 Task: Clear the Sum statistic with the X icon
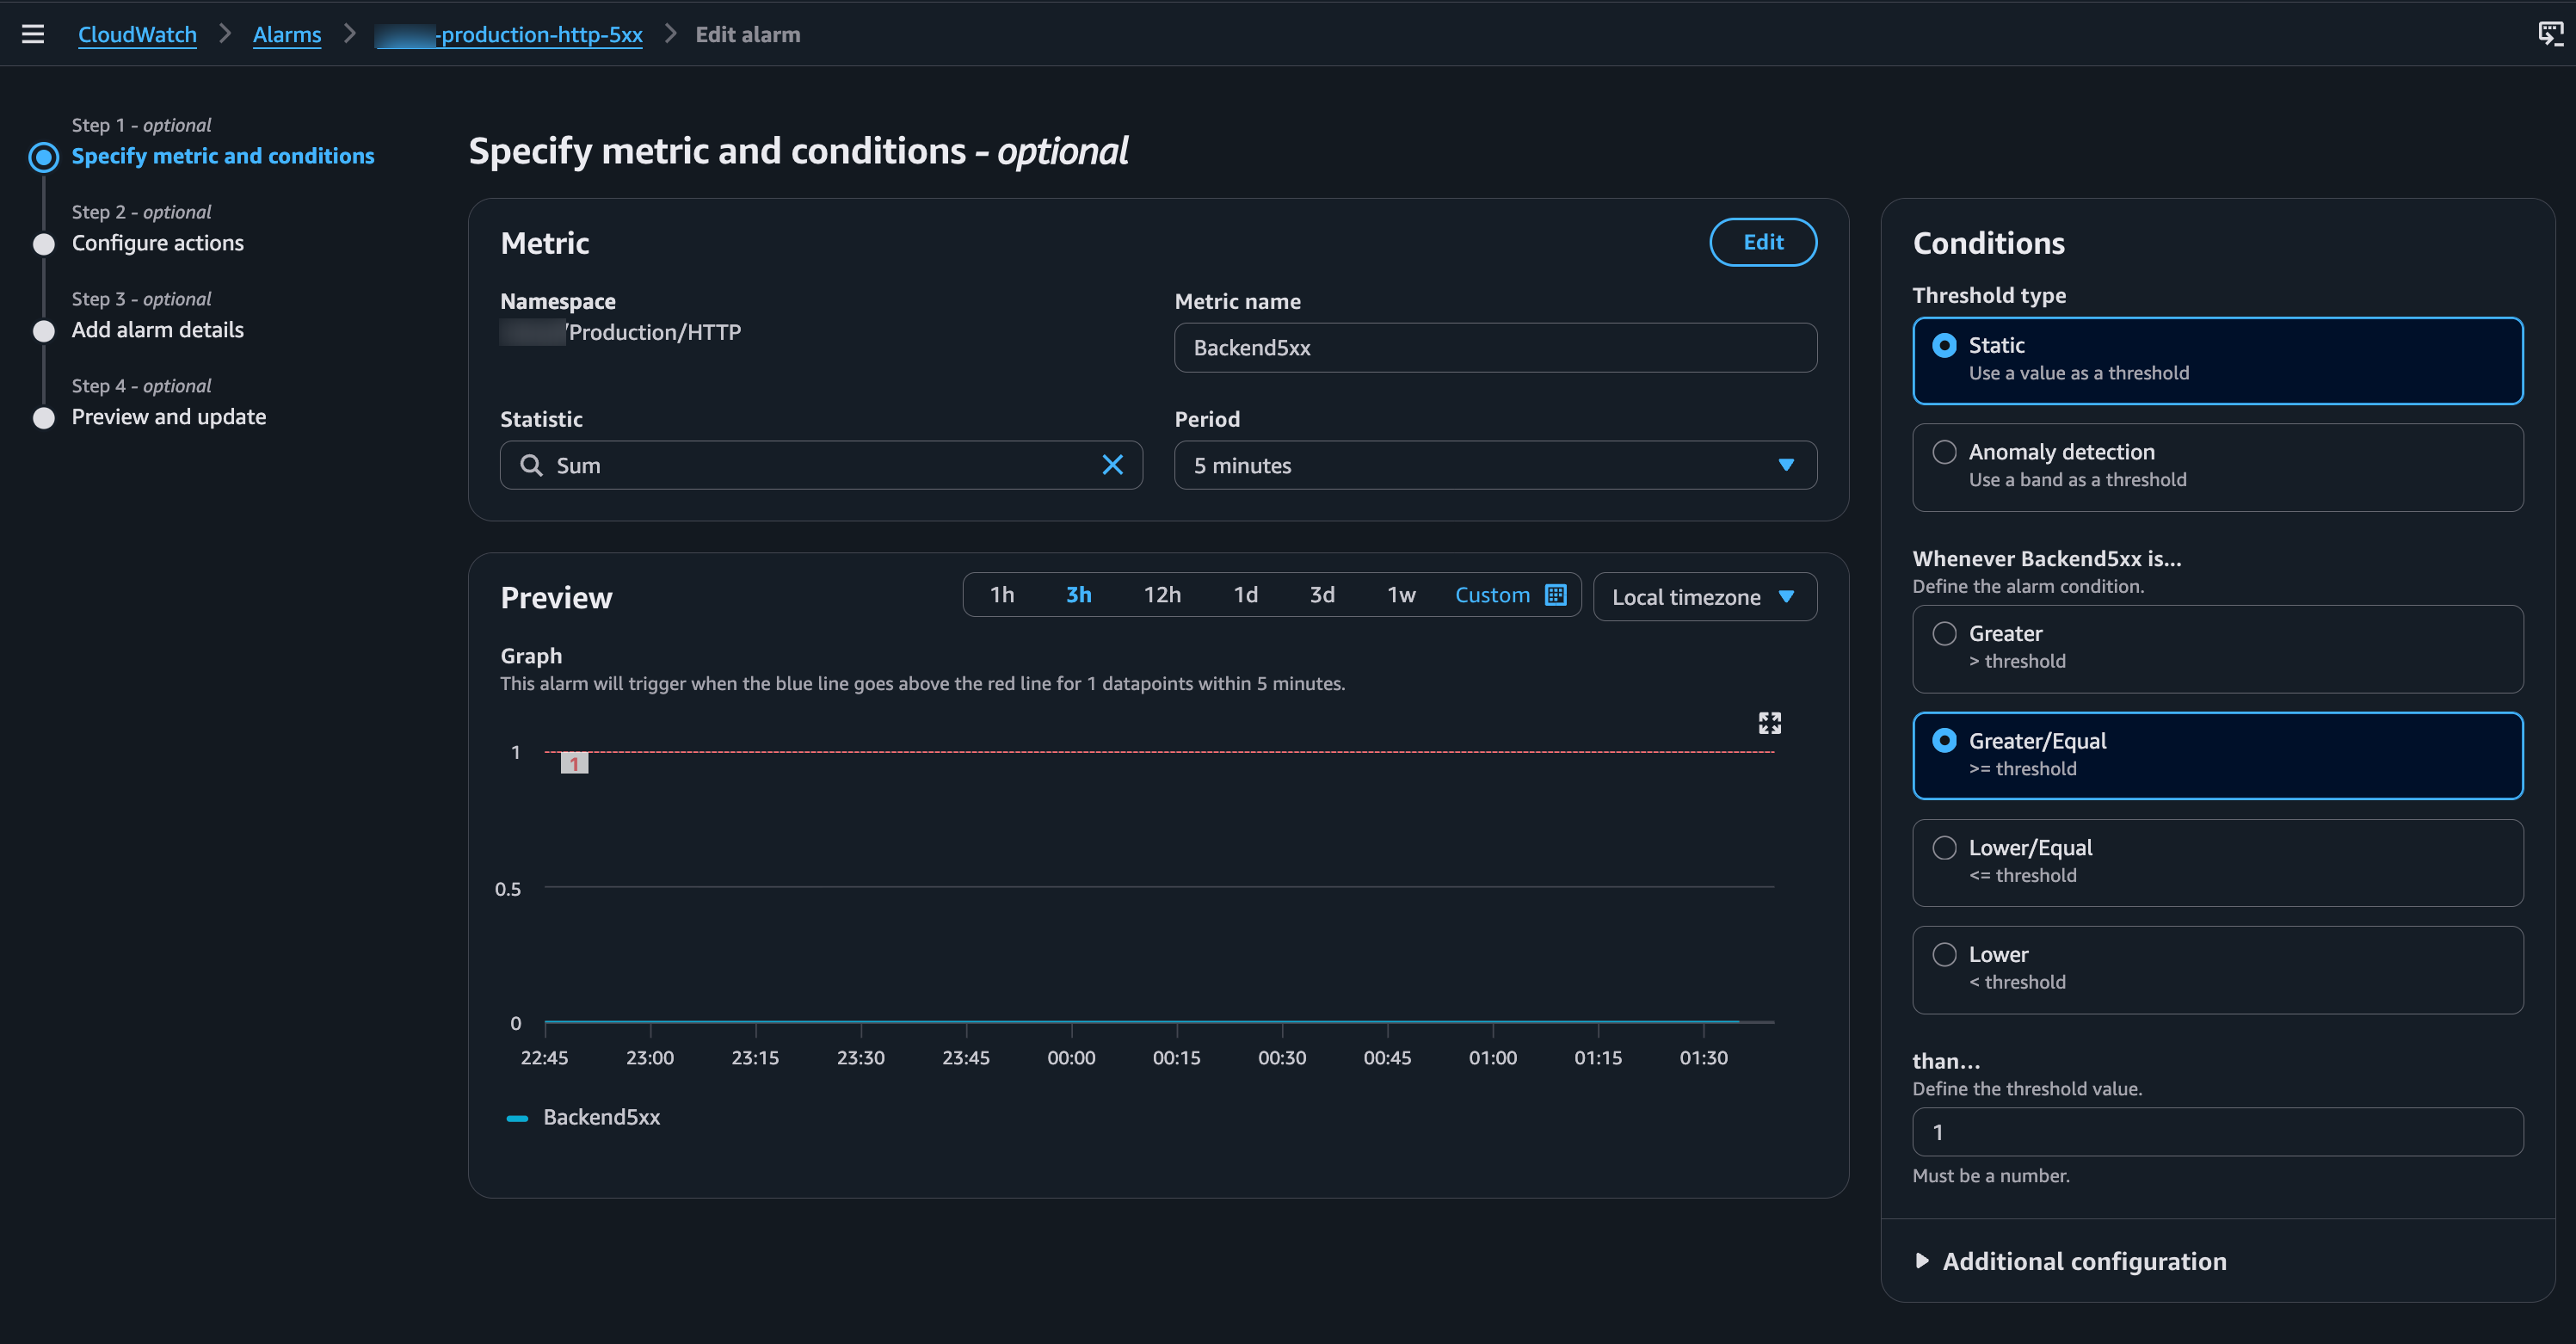tap(1112, 465)
